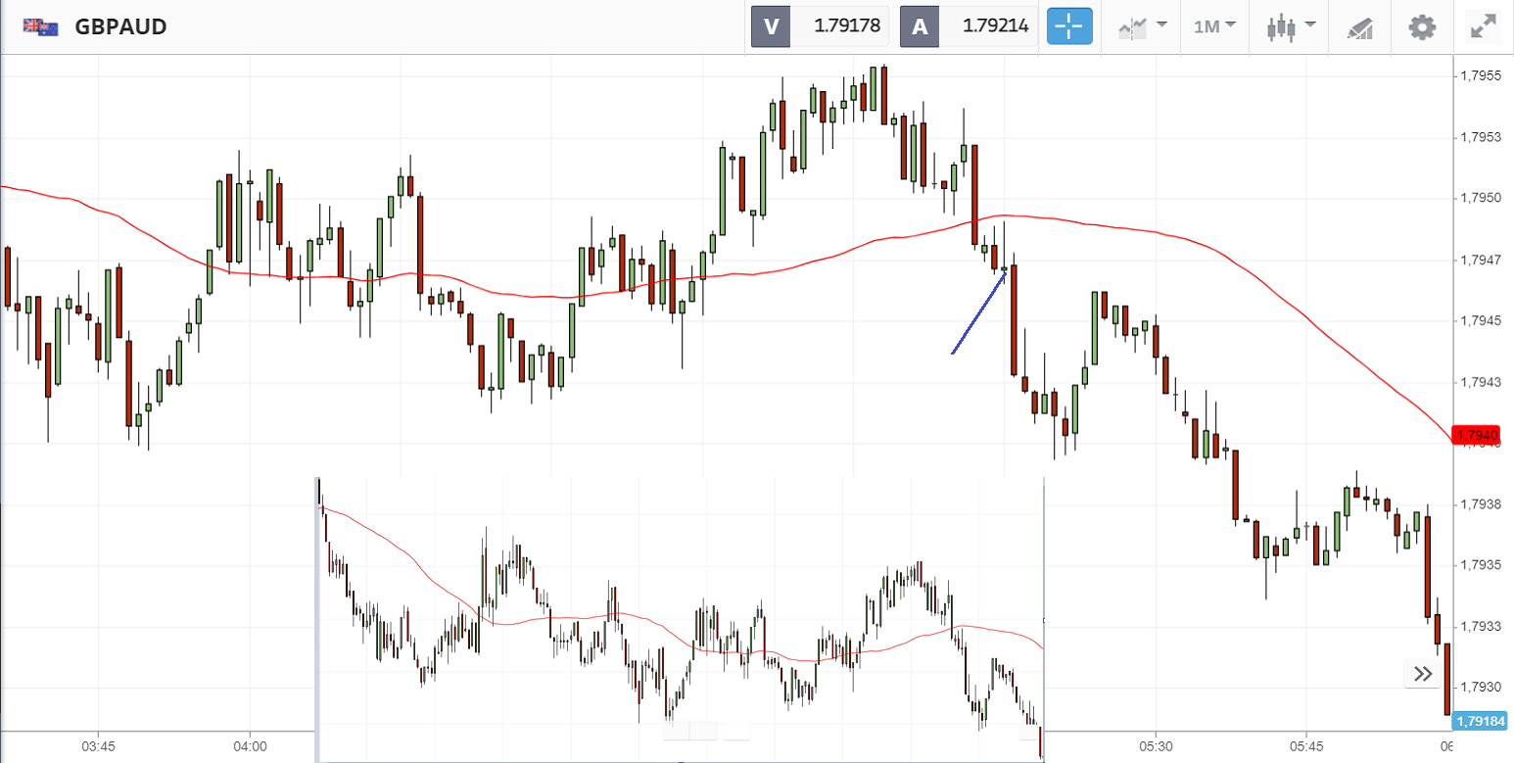The width and height of the screenshot is (1514, 763).
Task: Click the 1,7945 price axis label
Action: pyautogui.click(x=1481, y=320)
